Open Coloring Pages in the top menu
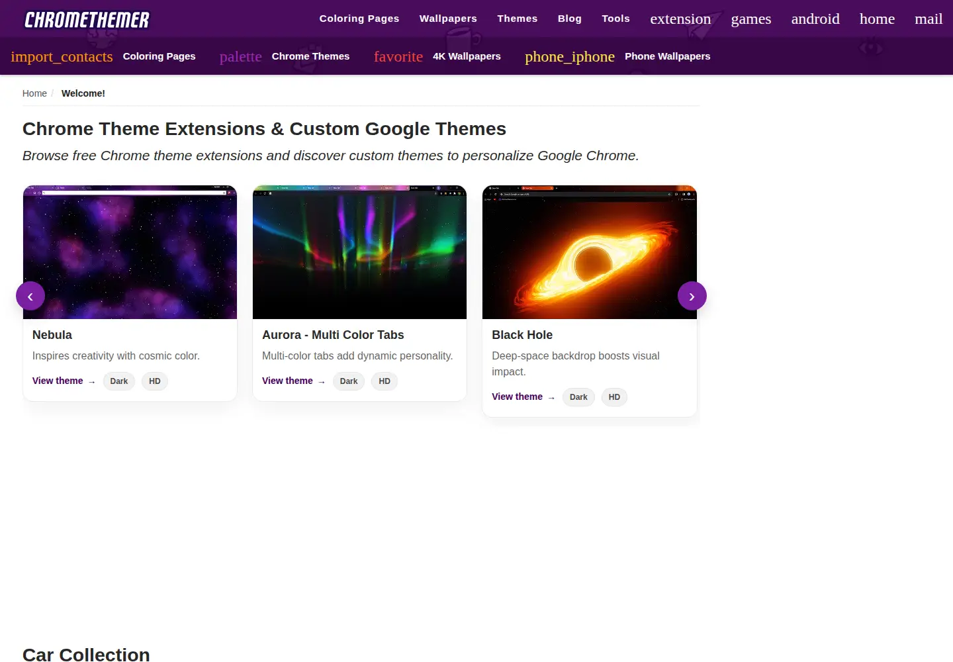Image resolution: width=953 pixels, height=662 pixels. click(x=359, y=19)
